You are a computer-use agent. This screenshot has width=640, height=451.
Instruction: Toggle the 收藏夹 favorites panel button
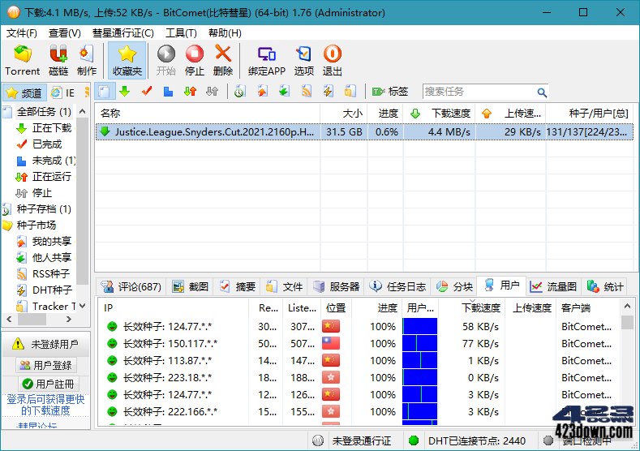(127, 60)
